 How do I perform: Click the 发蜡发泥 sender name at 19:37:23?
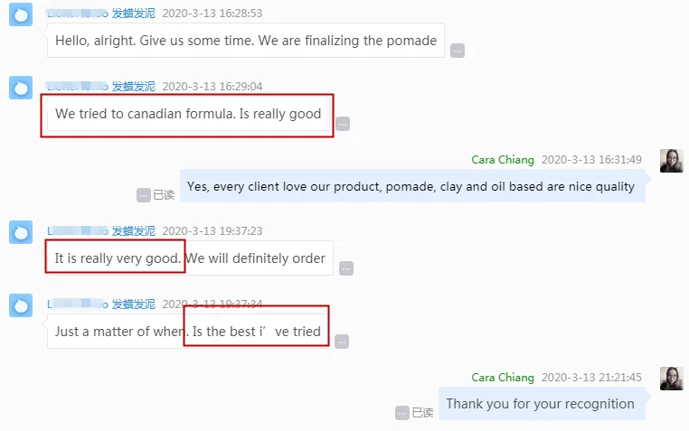tap(133, 231)
